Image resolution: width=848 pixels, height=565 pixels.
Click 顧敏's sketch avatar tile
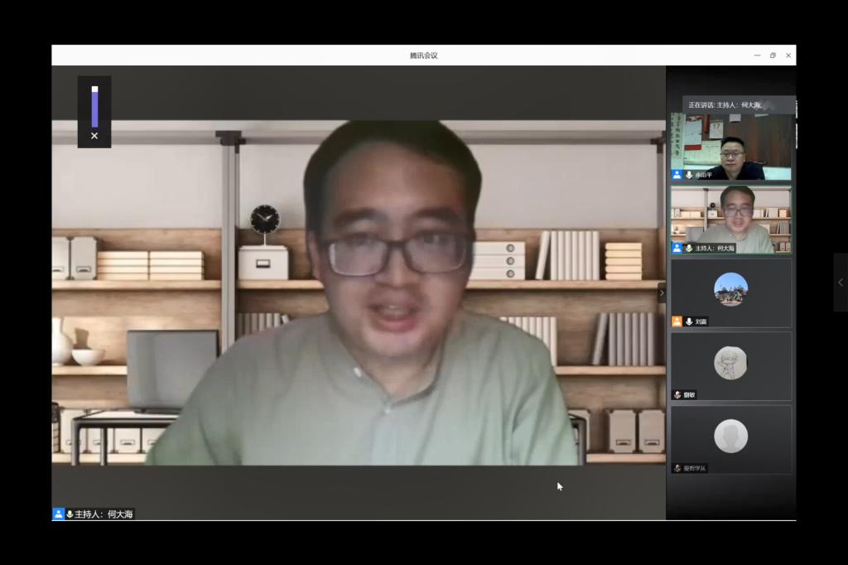[x=730, y=363]
